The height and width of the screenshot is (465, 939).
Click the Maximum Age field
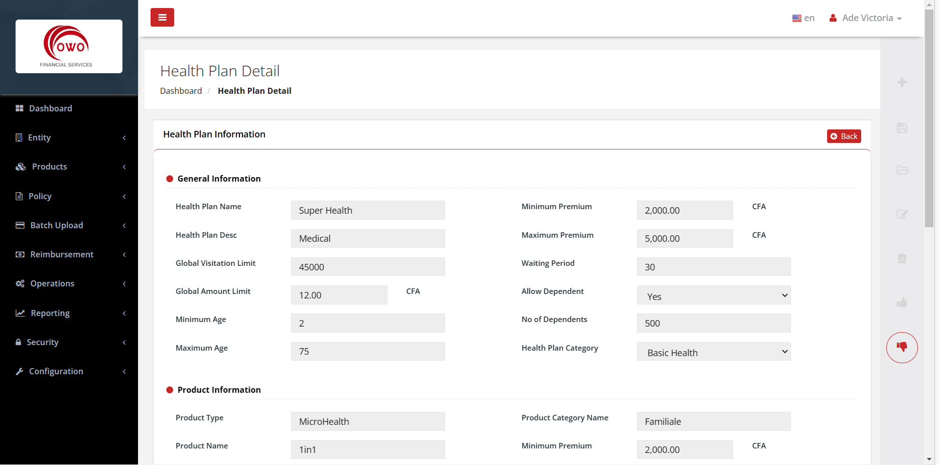point(368,351)
